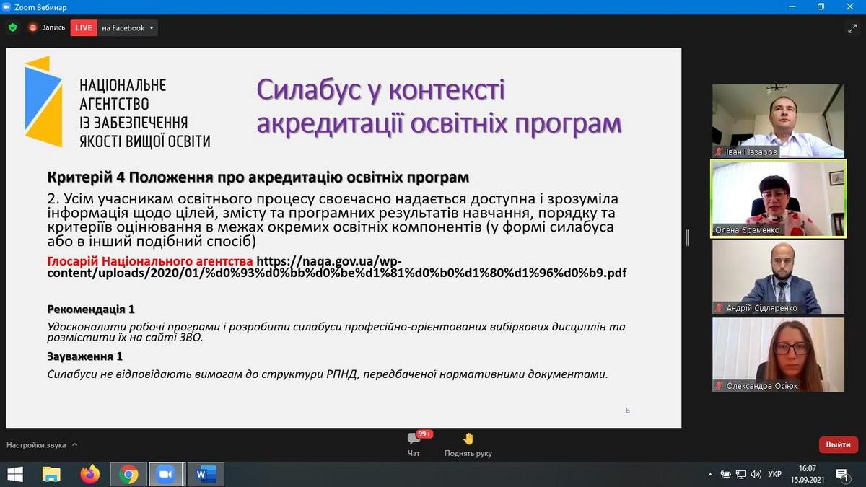866x487 pixels.
Task: Expand the LIVE на Facebook dropdown
Action: click(152, 28)
